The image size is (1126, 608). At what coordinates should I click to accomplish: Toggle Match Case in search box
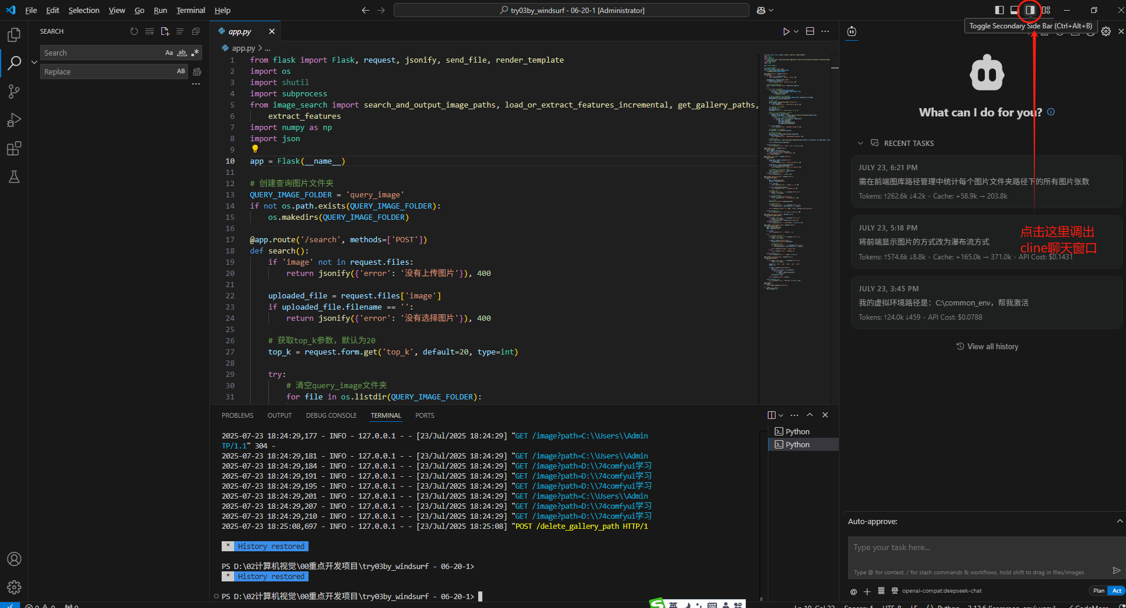tap(169, 53)
